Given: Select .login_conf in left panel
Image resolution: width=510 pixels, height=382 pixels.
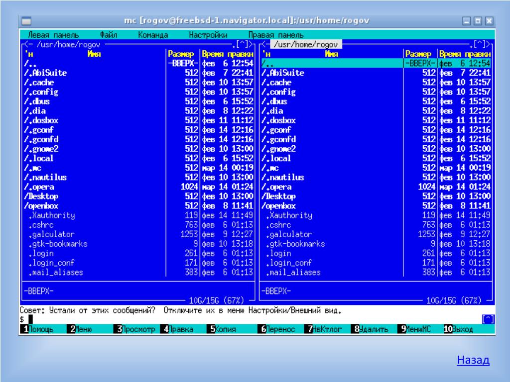Looking at the screenshot, I should click(x=138, y=263).
